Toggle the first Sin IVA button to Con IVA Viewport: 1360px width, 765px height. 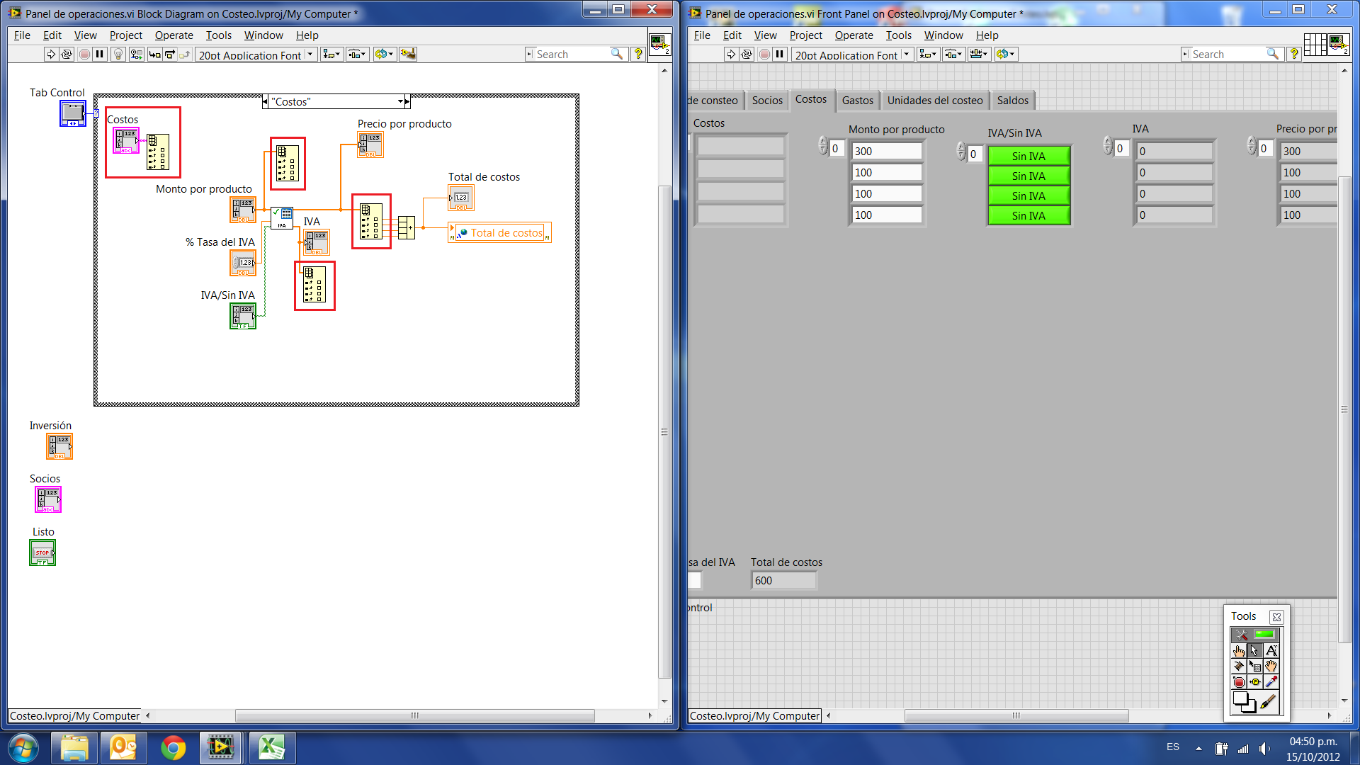point(1029,155)
